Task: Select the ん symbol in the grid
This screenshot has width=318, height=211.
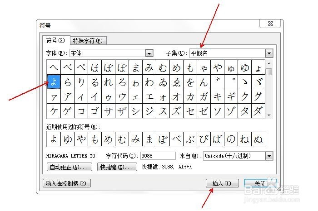Action: pos(204,82)
